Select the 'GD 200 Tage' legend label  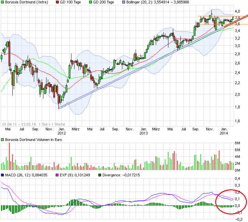tap(104, 2)
